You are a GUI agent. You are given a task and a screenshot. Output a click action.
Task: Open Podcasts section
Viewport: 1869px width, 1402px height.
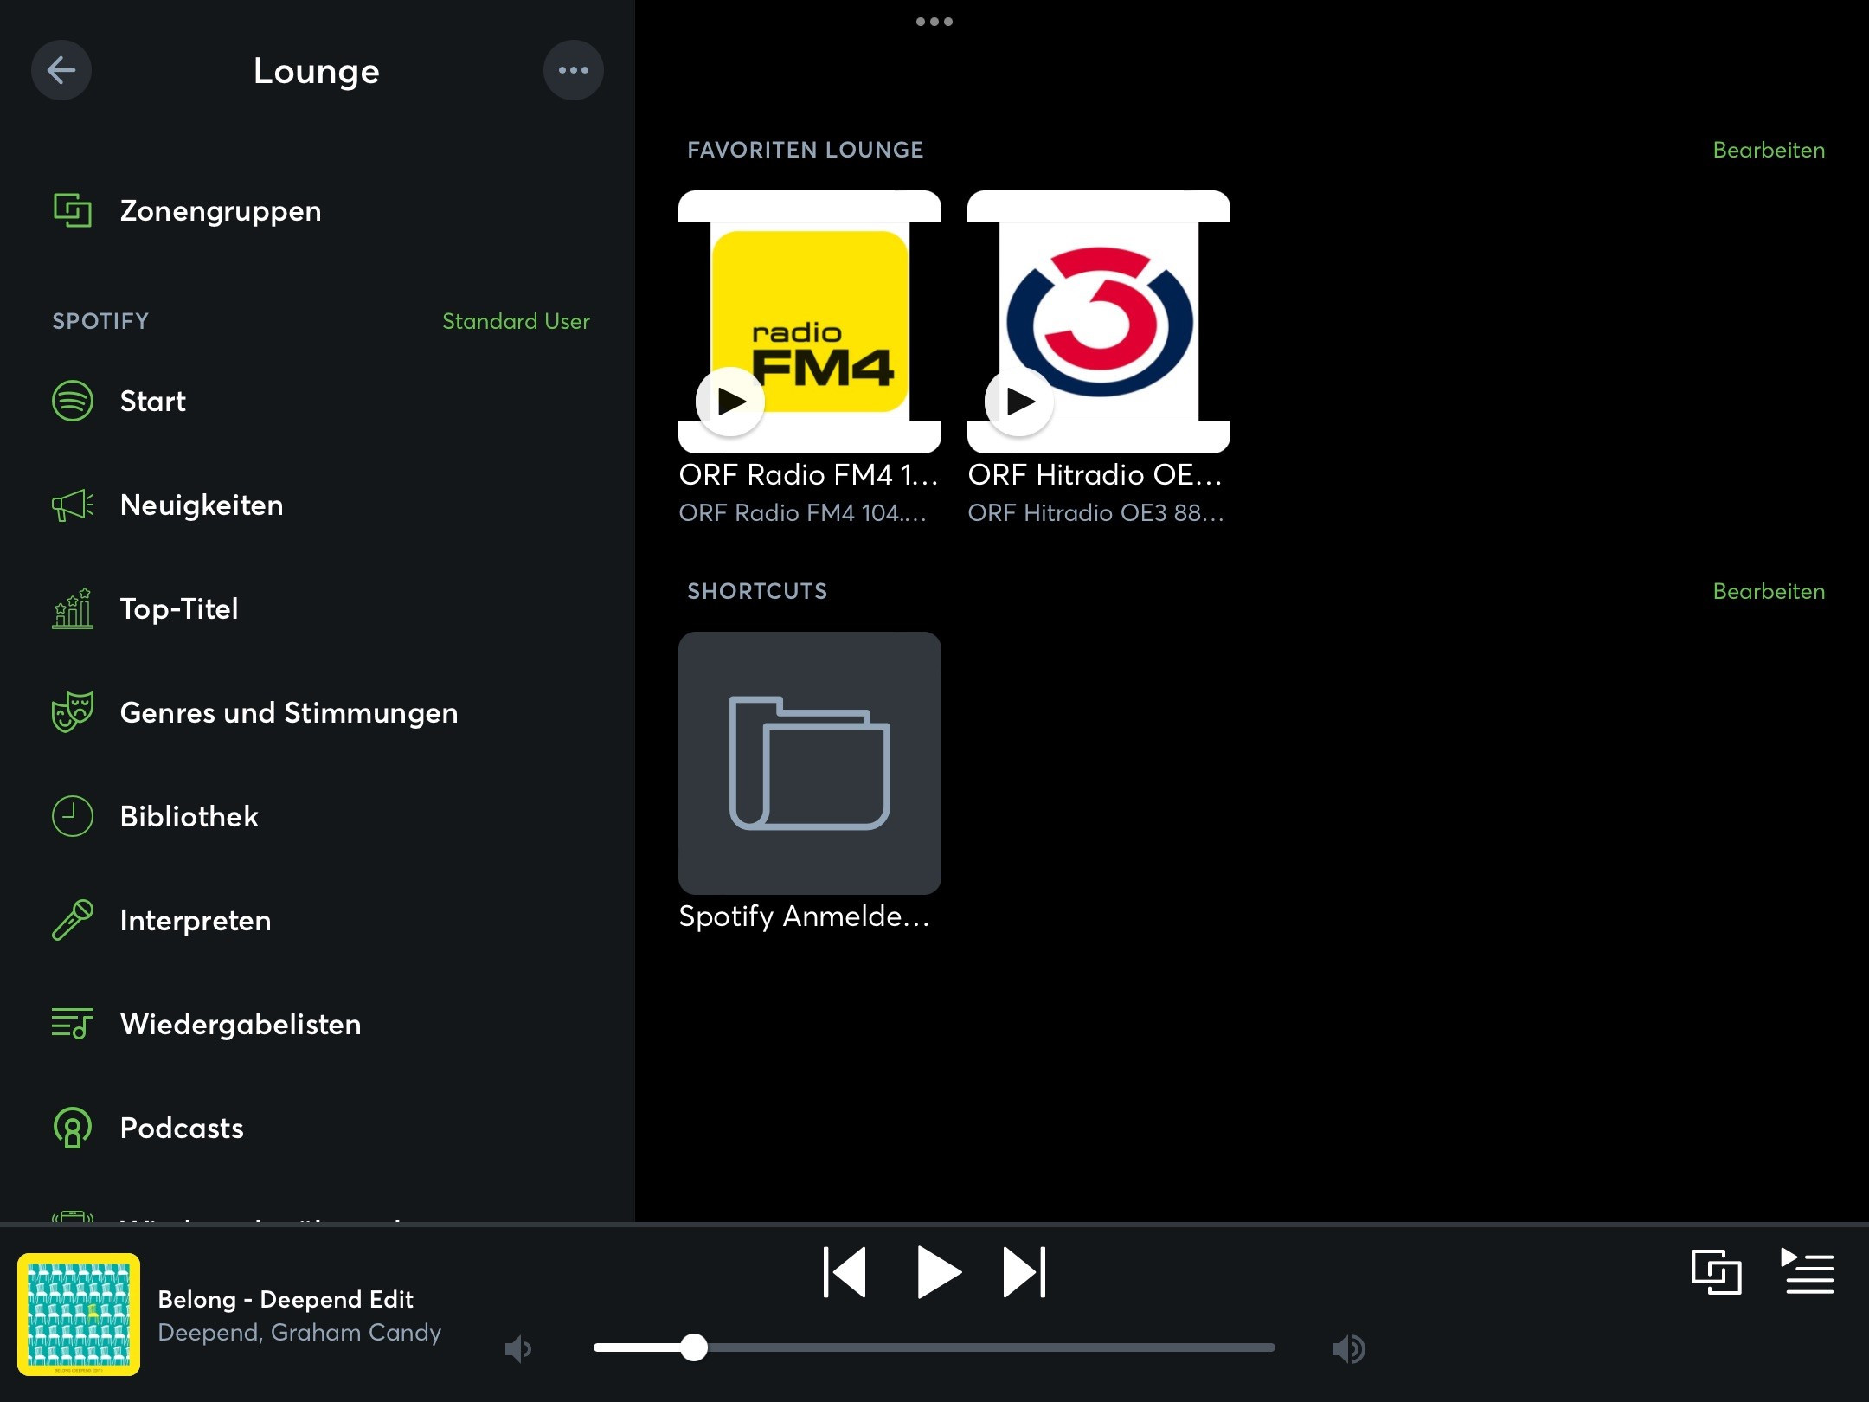tap(181, 1128)
